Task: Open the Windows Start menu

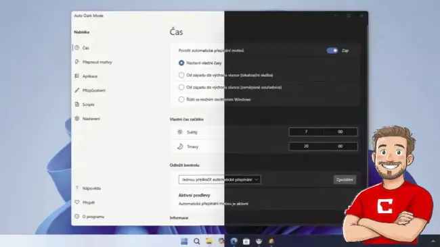Action: point(184,241)
